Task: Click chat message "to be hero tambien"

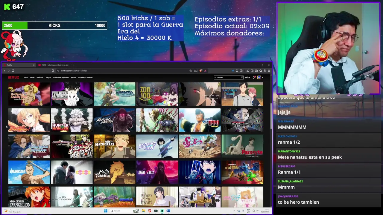Action: [x=298, y=202]
